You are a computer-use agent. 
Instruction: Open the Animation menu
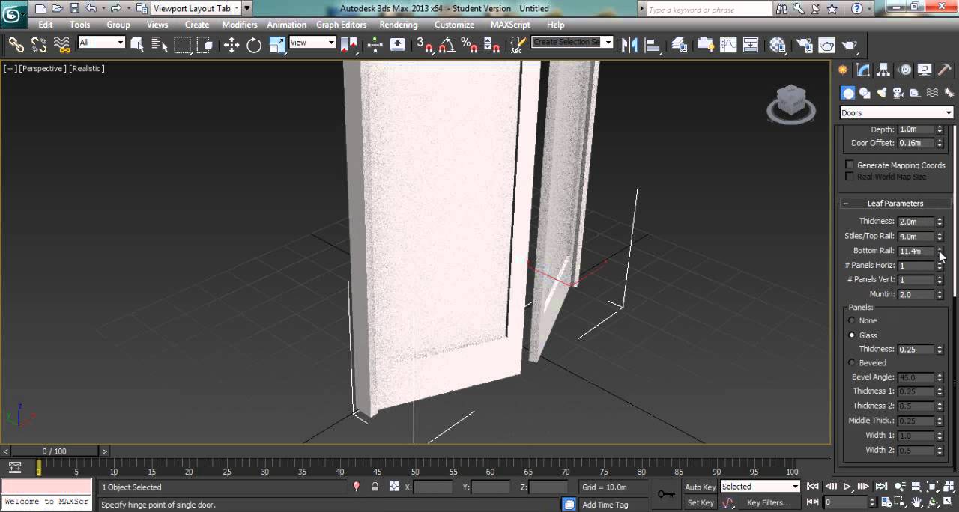tap(287, 25)
